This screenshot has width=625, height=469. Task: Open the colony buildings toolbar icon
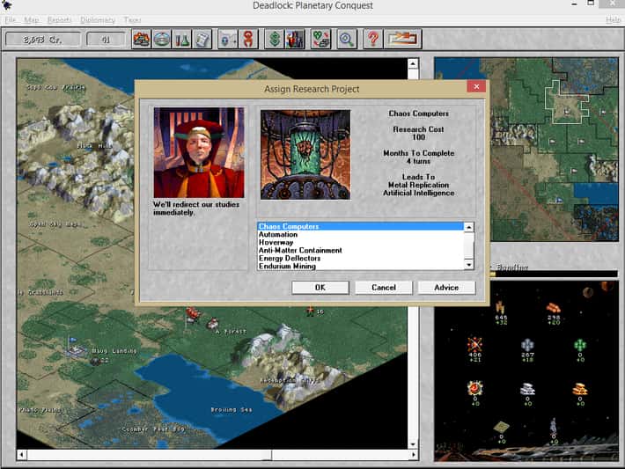(141, 39)
